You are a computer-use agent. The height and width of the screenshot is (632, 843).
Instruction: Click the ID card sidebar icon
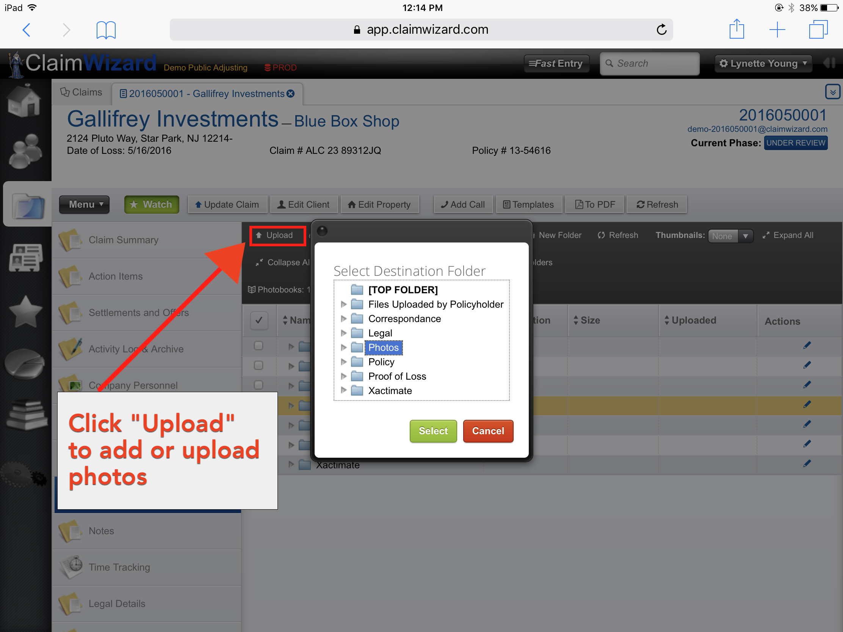click(x=25, y=258)
